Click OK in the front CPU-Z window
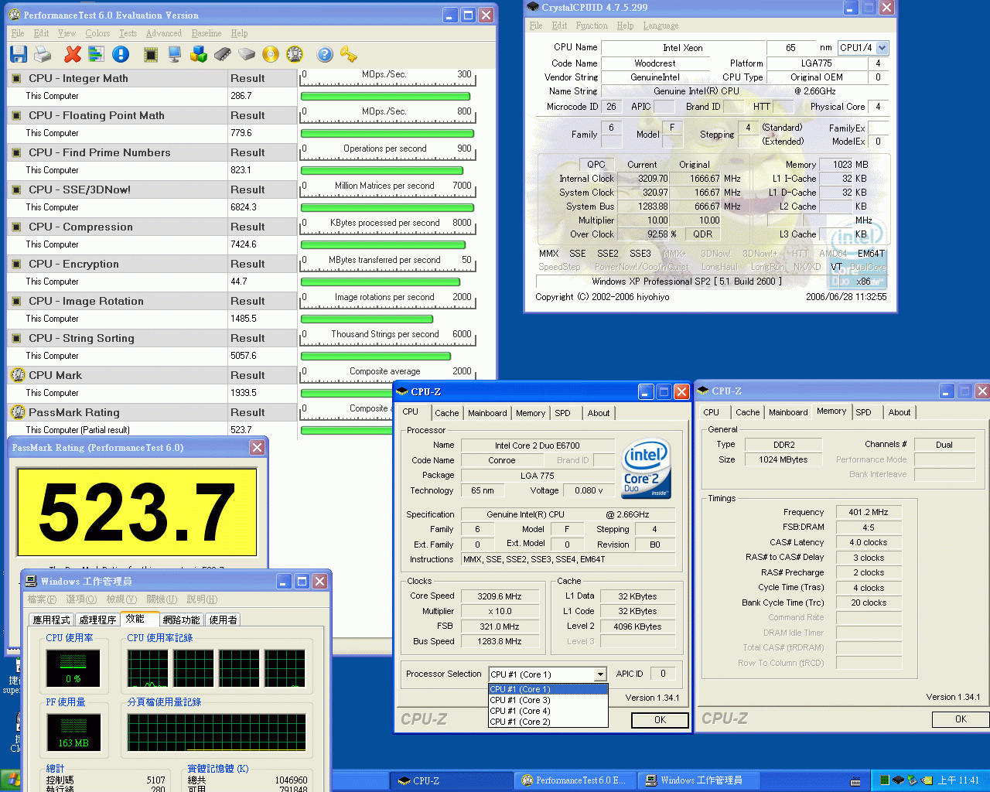The height and width of the screenshot is (792, 990). point(660,720)
